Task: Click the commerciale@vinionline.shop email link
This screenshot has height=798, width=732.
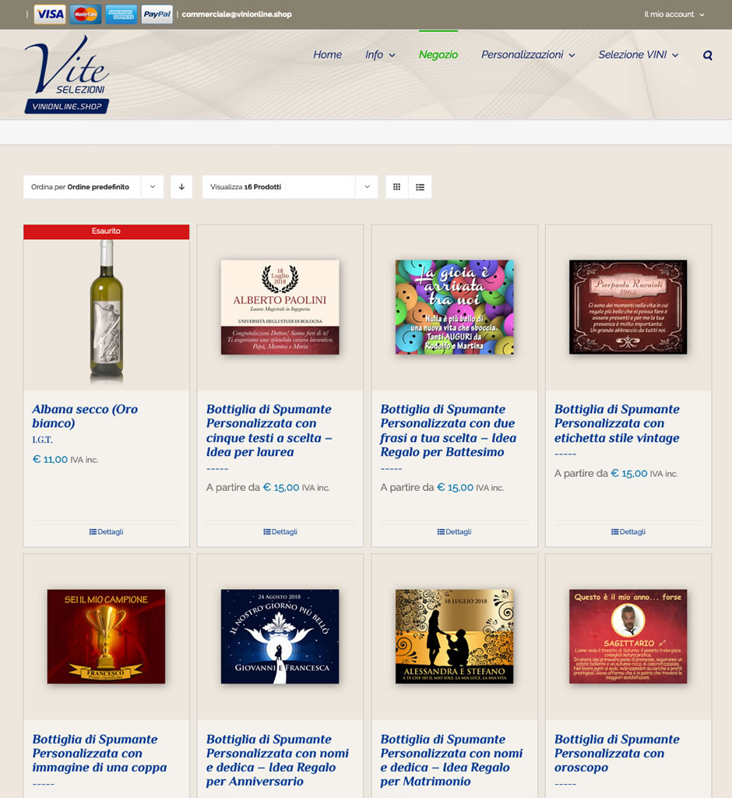Action: [237, 14]
